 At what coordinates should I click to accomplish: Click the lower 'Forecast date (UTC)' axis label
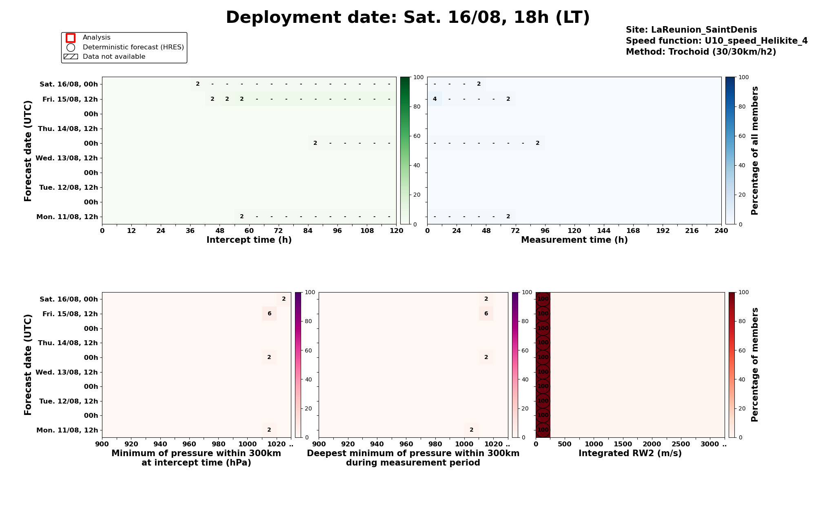click(28, 365)
